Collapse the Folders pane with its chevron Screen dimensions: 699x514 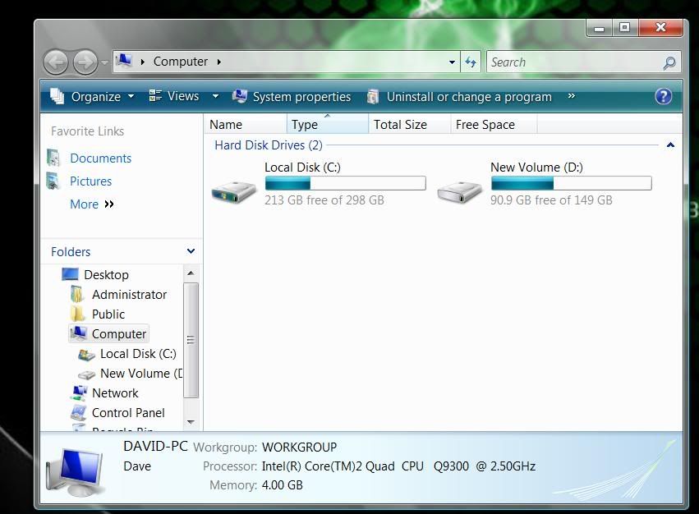click(x=191, y=252)
